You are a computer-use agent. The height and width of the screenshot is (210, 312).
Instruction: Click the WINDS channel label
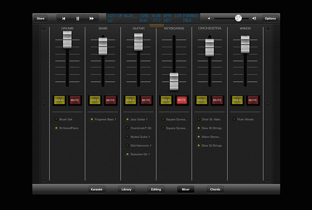tap(245, 28)
